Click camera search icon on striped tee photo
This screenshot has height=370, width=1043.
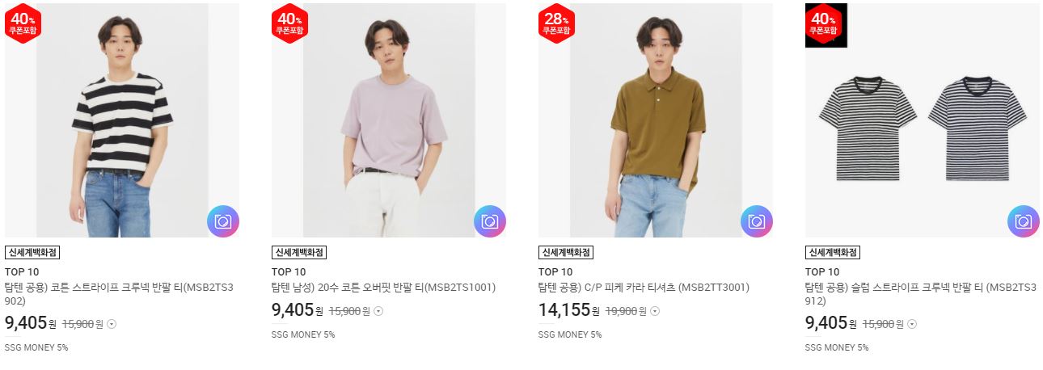coord(223,221)
